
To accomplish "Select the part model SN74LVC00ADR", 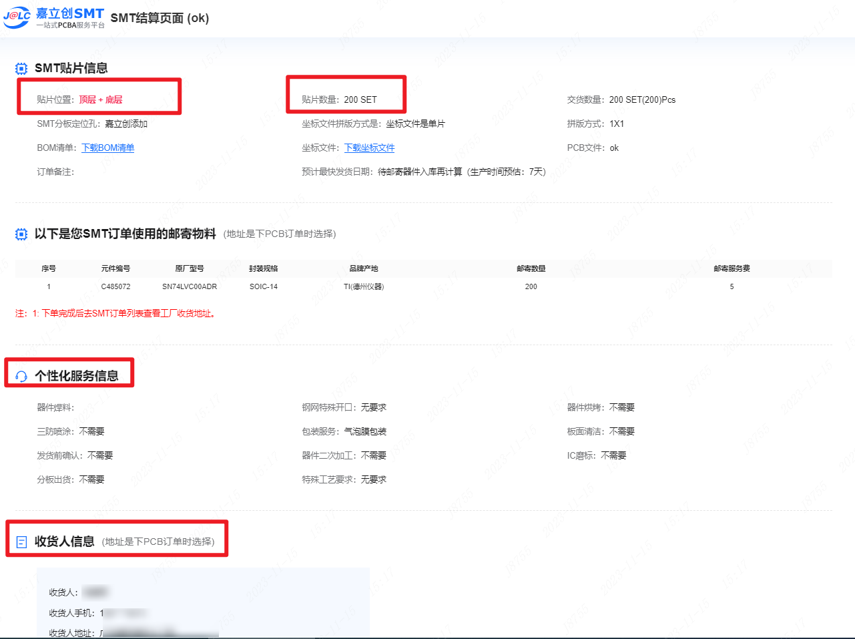I will click(190, 287).
